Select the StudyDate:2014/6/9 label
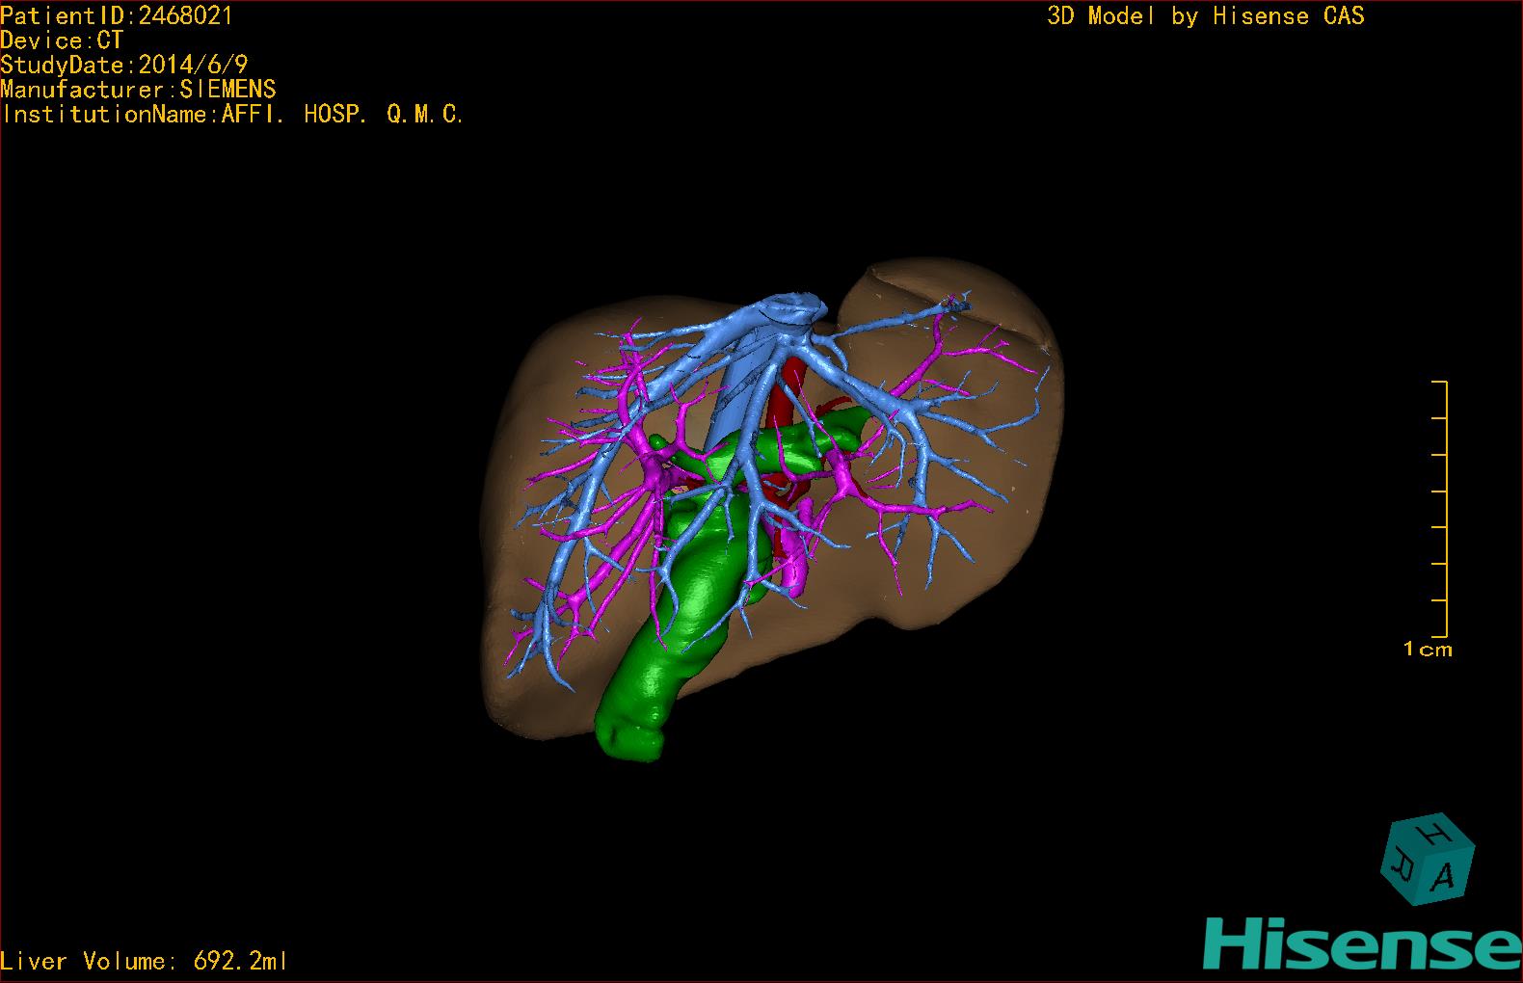 (x=124, y=65)
